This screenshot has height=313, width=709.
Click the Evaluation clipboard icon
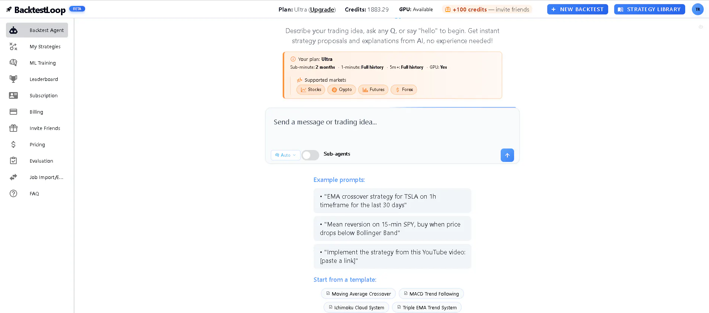click(13, 161)
